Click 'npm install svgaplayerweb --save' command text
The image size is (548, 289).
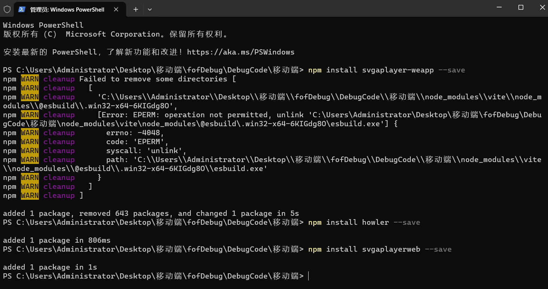pos(380,249)
